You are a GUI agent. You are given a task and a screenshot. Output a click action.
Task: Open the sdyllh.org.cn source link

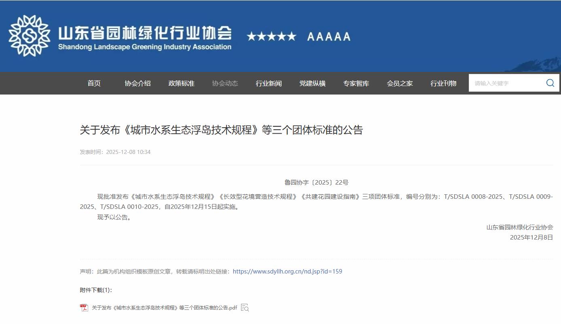pyautogui.click(x=287, y=271)
